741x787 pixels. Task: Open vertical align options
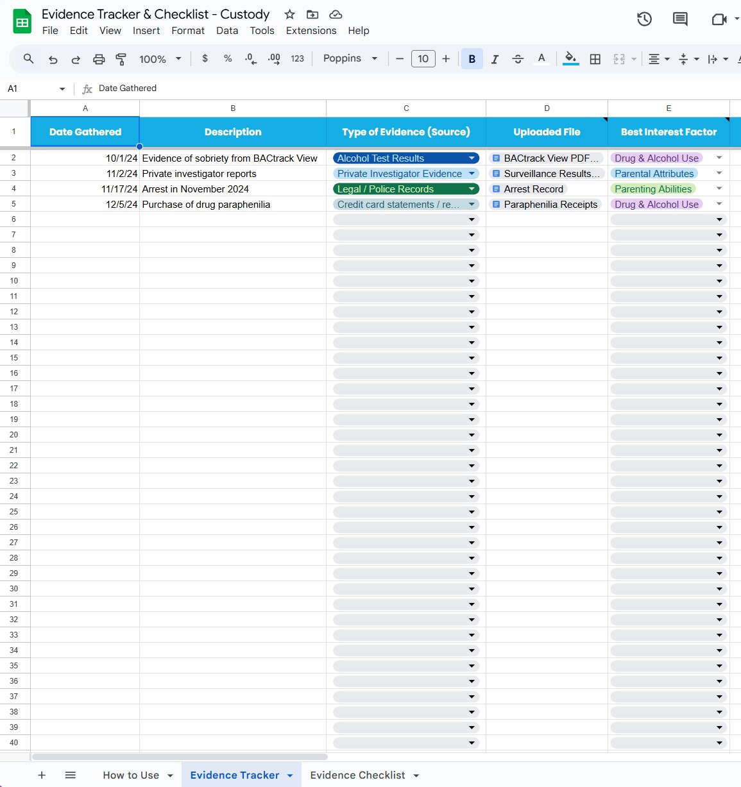(688, 59)
